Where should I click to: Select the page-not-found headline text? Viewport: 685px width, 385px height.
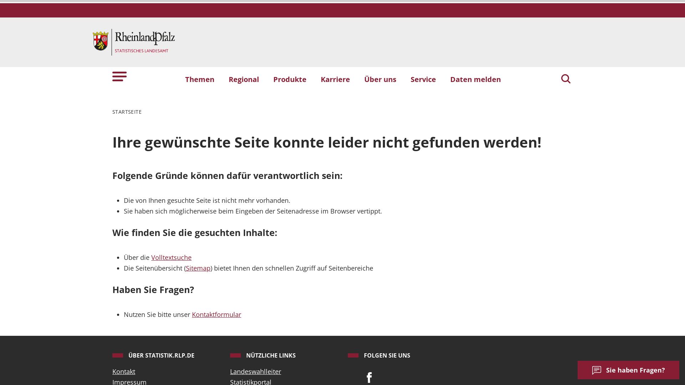pyautogui.click(x=327, y=142)
